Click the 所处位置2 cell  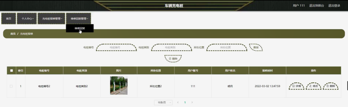tap(156, 86)
